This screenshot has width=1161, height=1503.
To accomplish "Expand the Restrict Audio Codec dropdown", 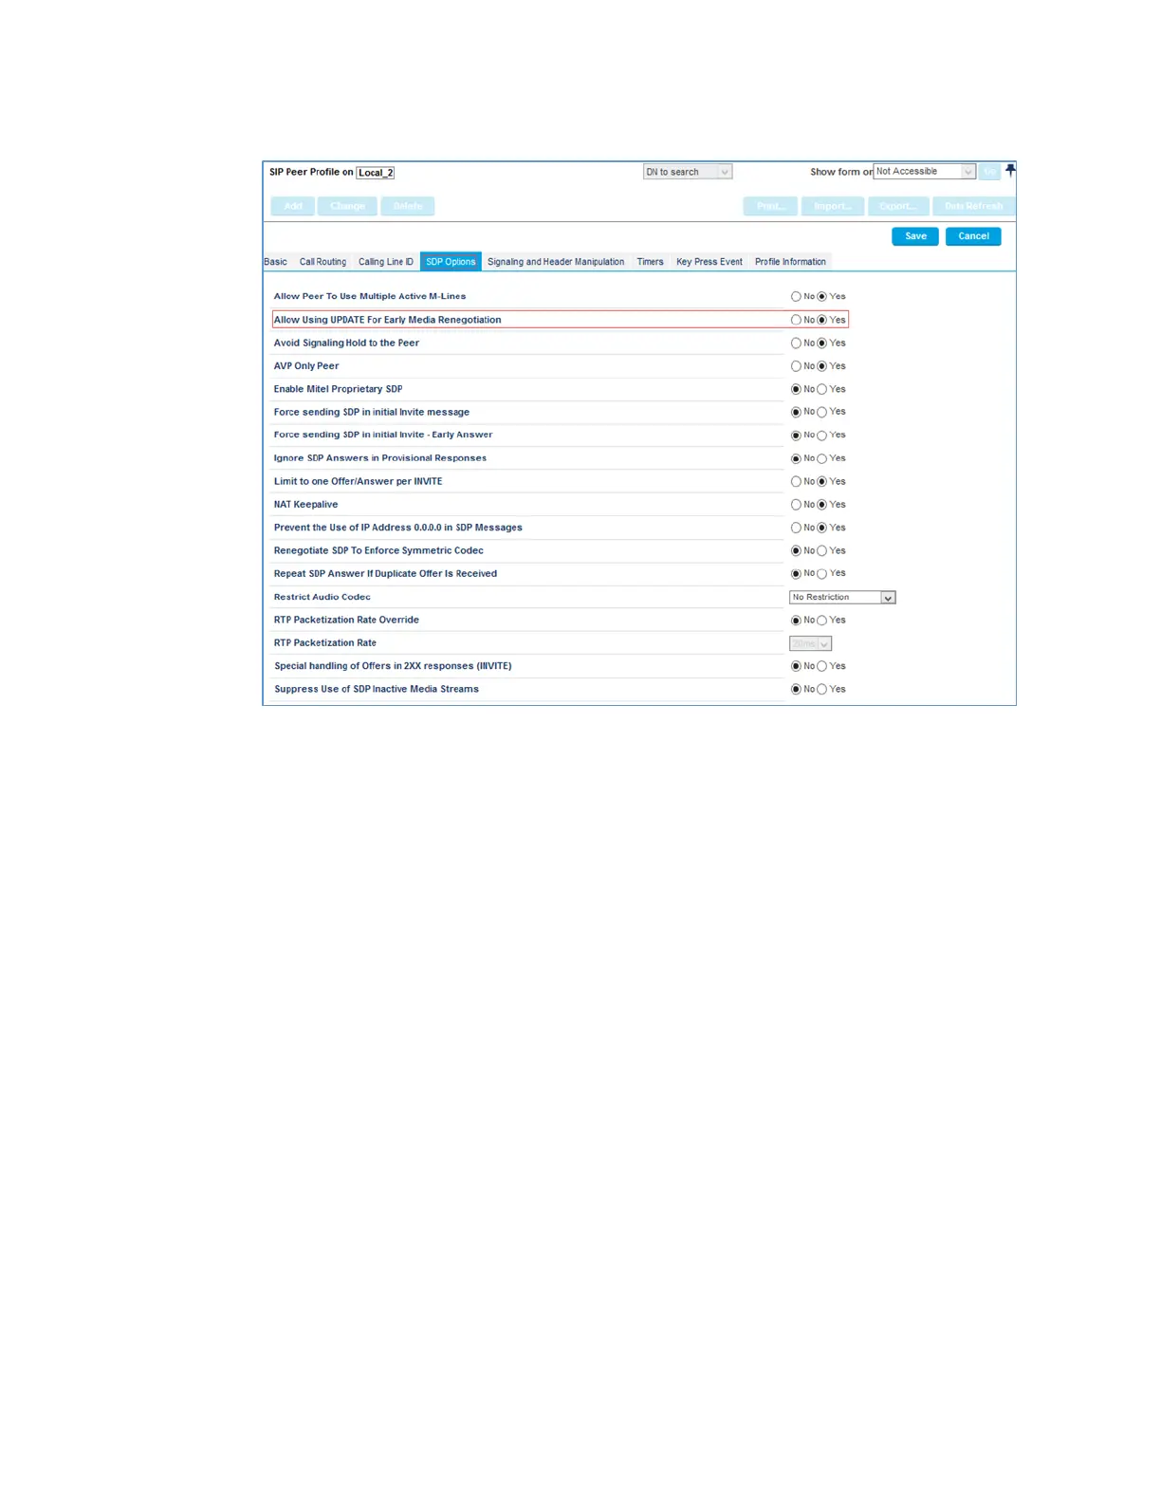I will pos(842,598).
